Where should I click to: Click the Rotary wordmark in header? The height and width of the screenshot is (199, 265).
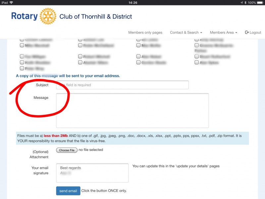[24, 16]
